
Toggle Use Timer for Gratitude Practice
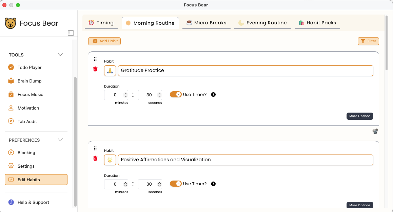point(176,94)
